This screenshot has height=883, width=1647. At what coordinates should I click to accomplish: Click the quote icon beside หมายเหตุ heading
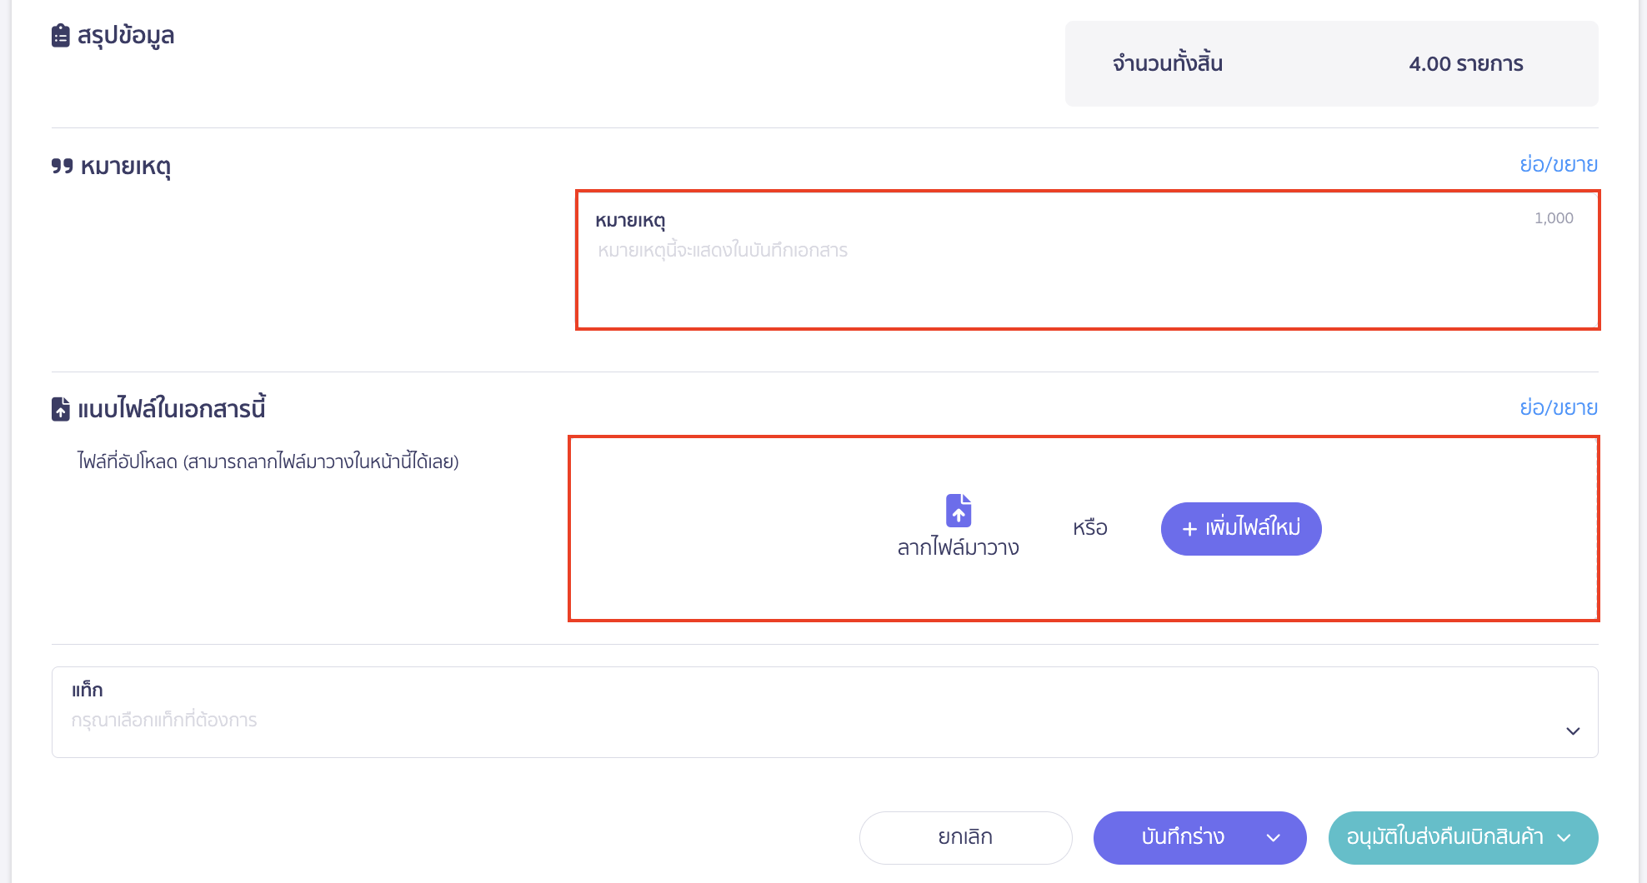pos(63,166)
